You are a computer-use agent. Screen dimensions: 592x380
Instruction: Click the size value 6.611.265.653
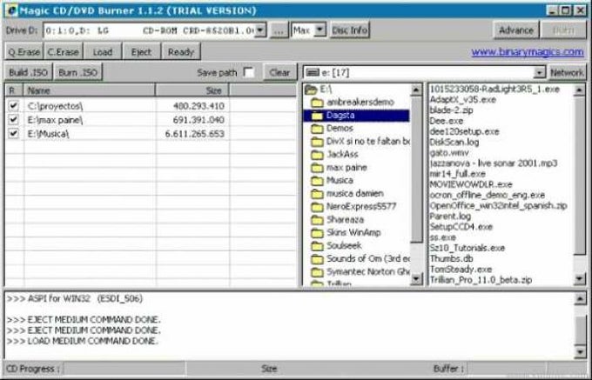pos(195,134)
